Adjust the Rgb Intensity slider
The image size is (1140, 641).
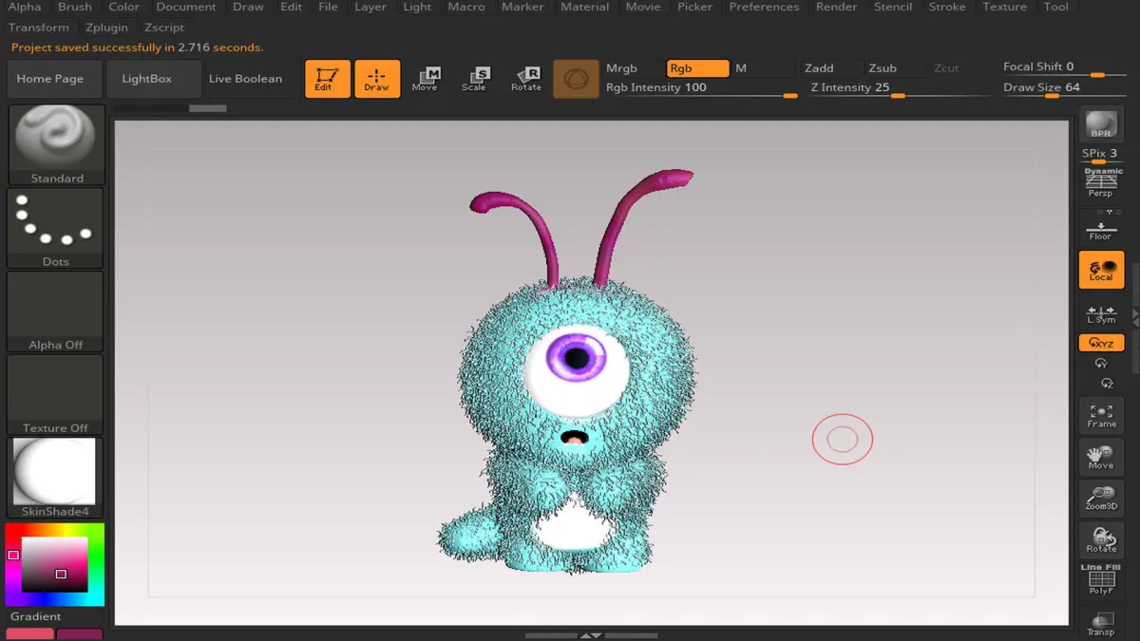pos(700,88)
